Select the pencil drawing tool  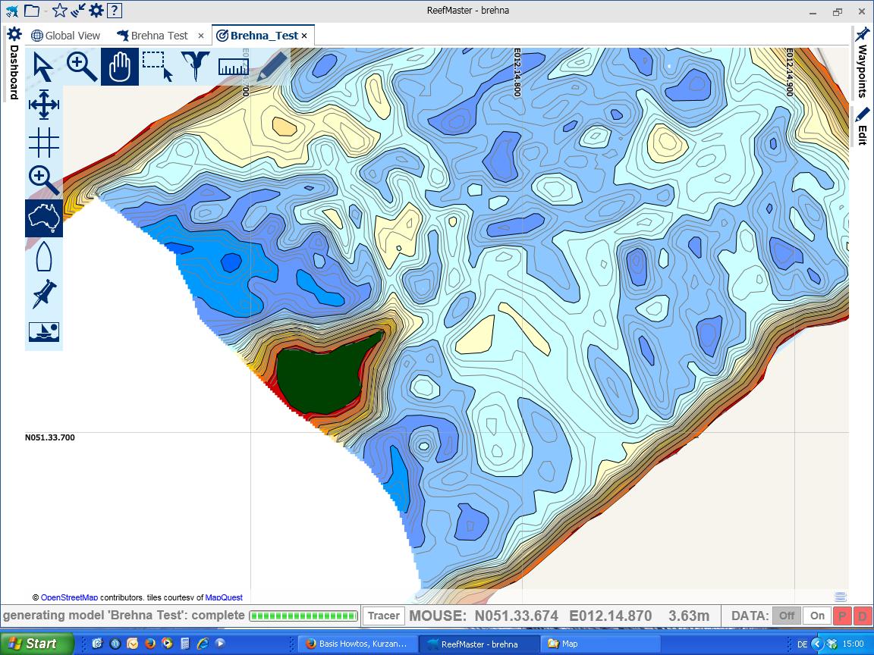[x=271, y=67]
